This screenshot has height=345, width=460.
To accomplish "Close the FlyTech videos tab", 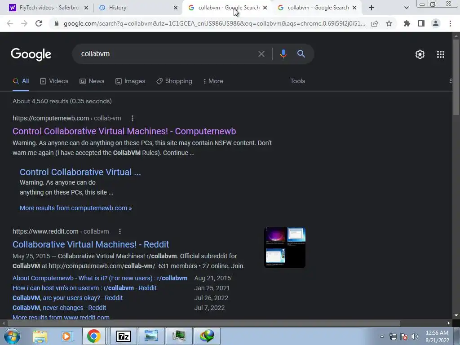I will (x=86, y=8).
